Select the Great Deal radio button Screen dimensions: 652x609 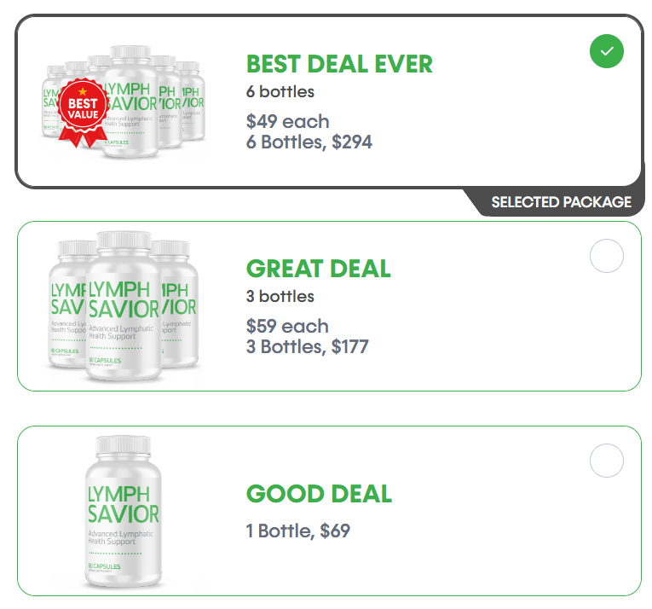606,256
